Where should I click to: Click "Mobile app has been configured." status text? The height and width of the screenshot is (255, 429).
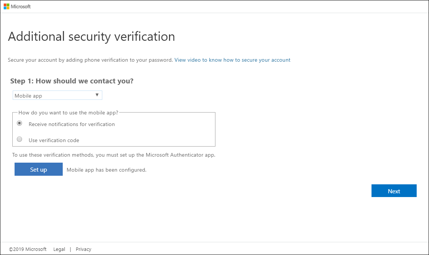[106, 170]
